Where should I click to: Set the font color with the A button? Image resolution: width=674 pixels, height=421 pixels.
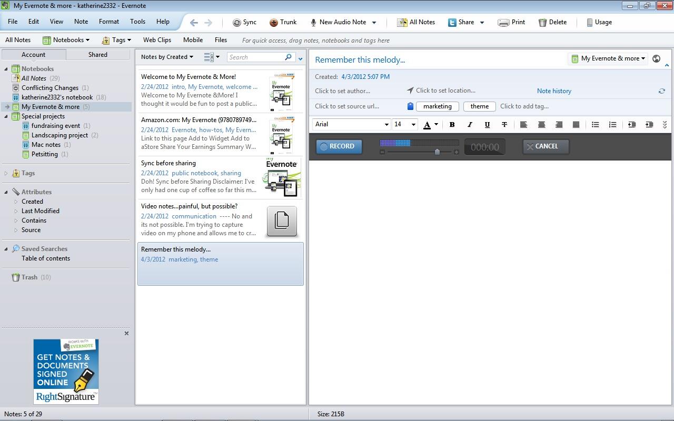(427, 125)
